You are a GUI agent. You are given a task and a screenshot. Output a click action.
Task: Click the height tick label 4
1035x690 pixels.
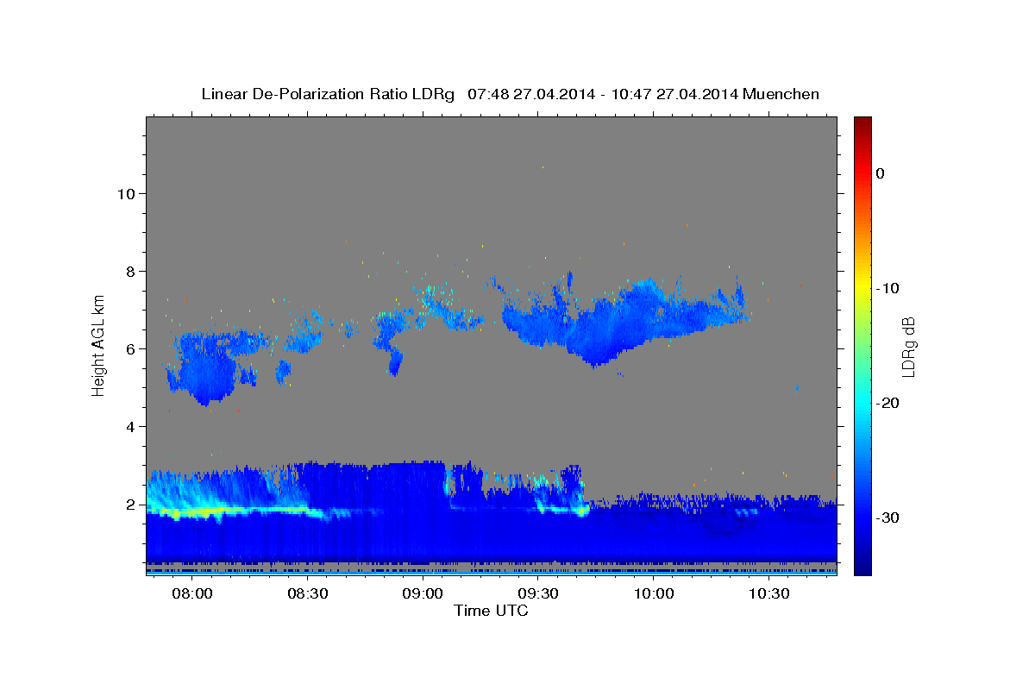[129, 426]
